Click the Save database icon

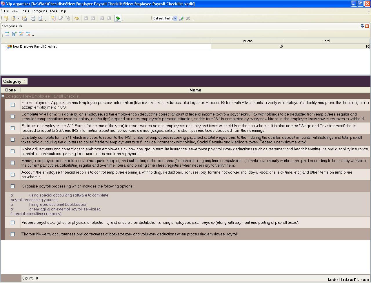tap(25, 18)
